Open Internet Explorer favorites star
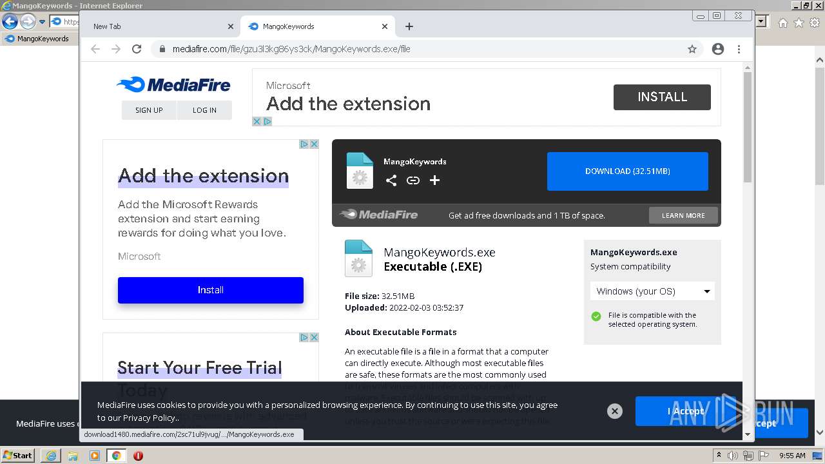Viewport: 825px width, 464px height. pyautogui.click(x=799, y=23)
